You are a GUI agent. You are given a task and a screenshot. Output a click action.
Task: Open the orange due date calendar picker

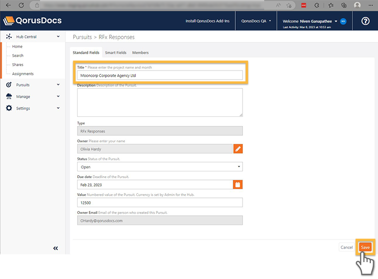pyautogui.click(x=238, y=184)
